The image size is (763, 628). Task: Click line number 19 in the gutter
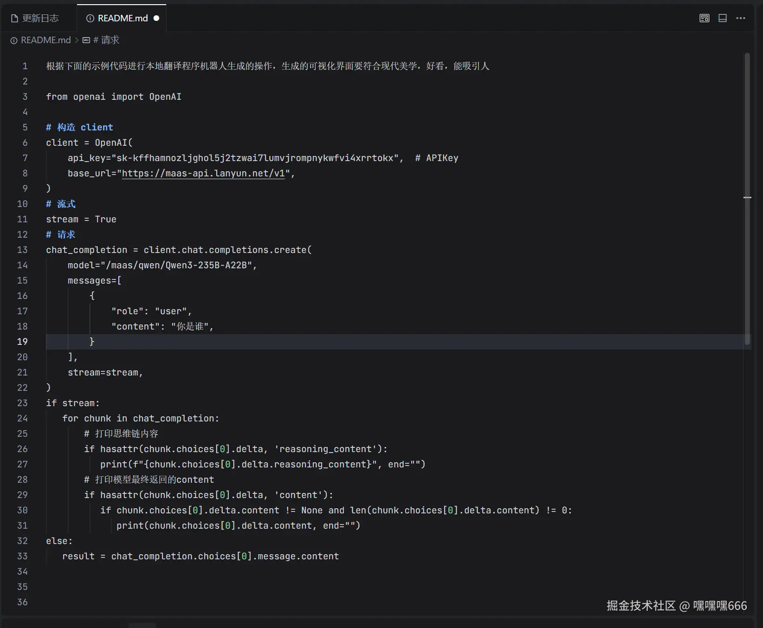22,342
